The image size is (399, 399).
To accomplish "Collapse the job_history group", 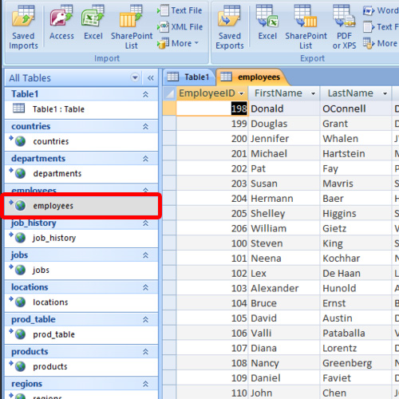I will 145,223.
